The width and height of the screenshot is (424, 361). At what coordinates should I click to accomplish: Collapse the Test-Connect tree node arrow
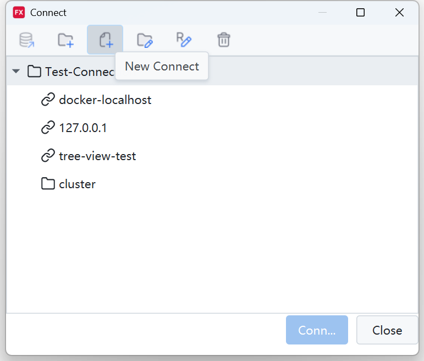[x=16, y=72]
